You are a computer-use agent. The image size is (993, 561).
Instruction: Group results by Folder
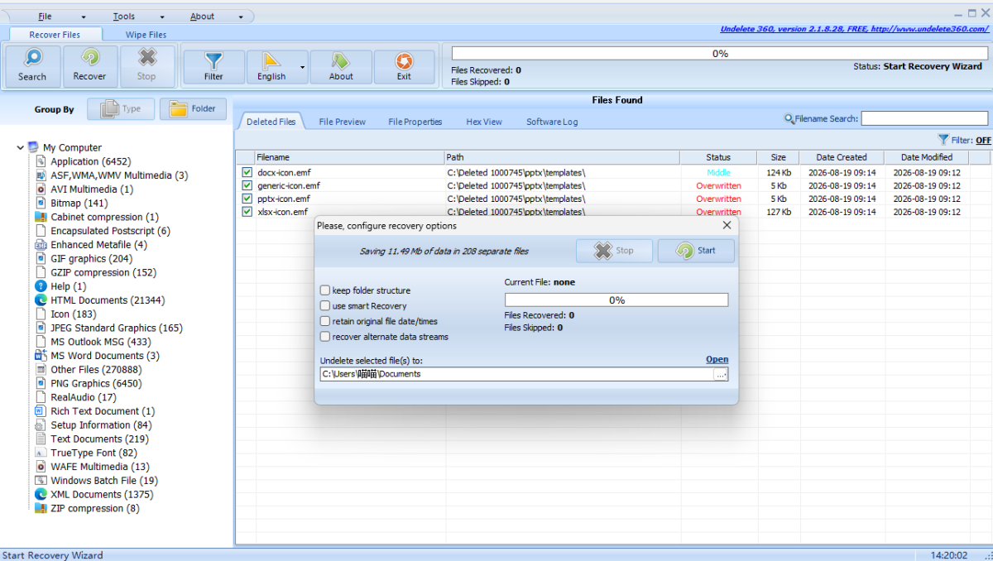pyautogui.click(x=193, y=109)
